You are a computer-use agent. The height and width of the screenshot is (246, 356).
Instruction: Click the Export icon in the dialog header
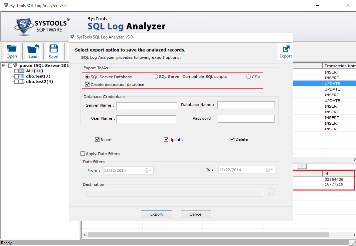point(286,52)
